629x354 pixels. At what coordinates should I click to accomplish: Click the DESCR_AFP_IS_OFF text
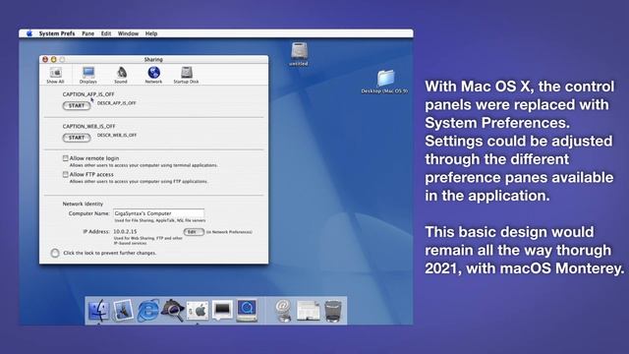[117, 103]
